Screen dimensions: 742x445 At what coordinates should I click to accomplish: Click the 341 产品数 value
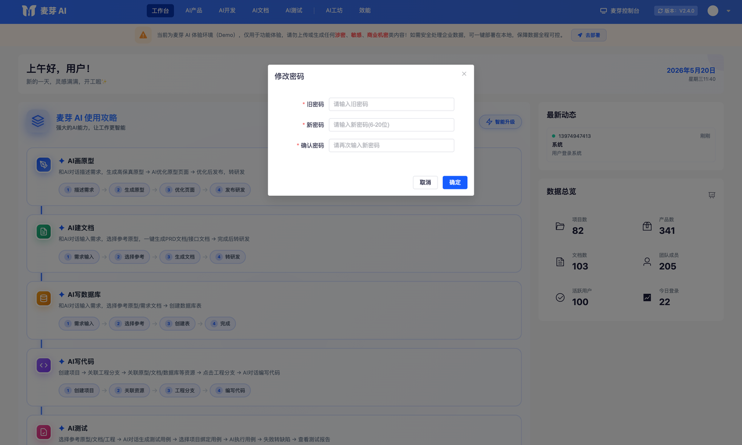[667, 231]
